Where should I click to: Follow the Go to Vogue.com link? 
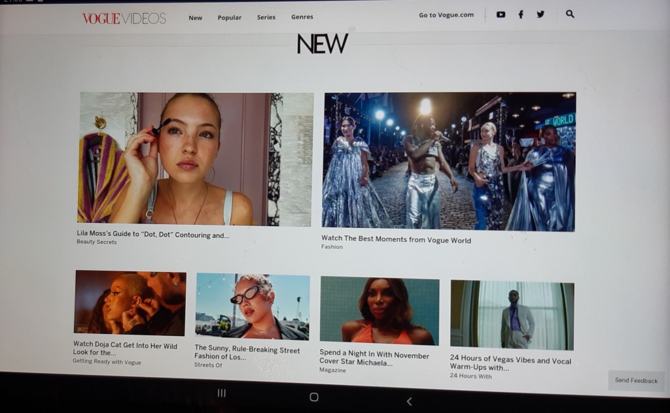[x=446, y=15]
